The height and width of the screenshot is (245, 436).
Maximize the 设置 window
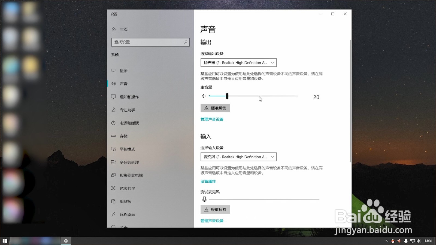pos(333,14)
